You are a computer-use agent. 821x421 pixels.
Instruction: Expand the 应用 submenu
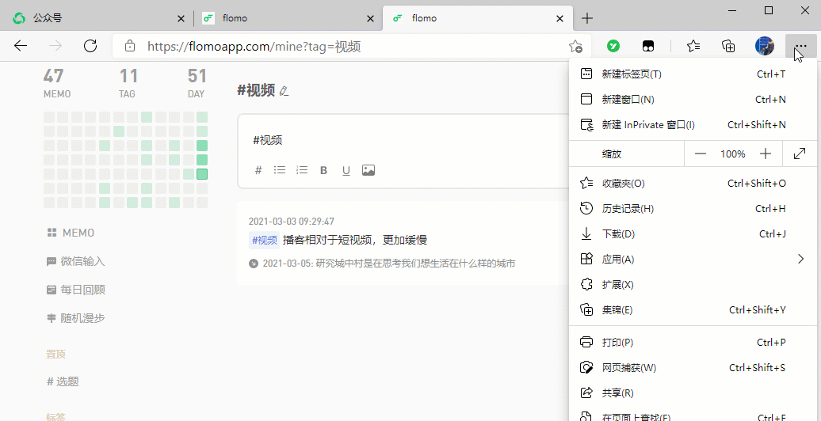[x=692, y=259]
